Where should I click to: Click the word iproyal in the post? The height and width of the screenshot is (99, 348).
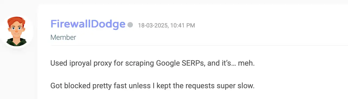point(78,64)
